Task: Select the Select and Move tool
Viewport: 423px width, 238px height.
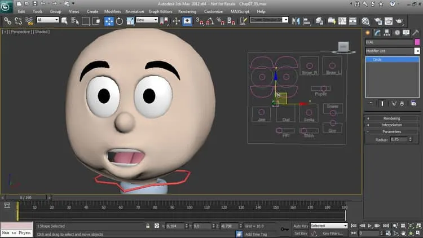Action: click(109, 21)
